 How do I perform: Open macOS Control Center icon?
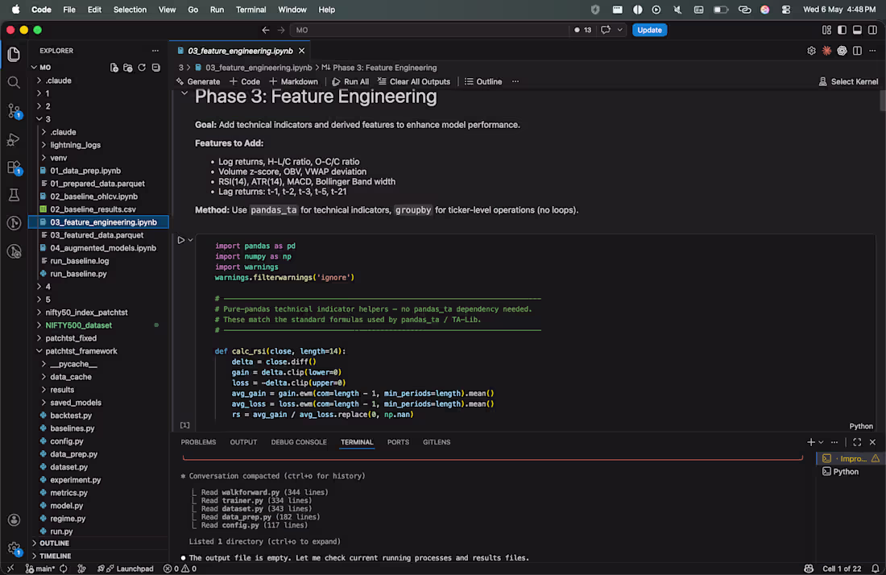click(786, 10)
